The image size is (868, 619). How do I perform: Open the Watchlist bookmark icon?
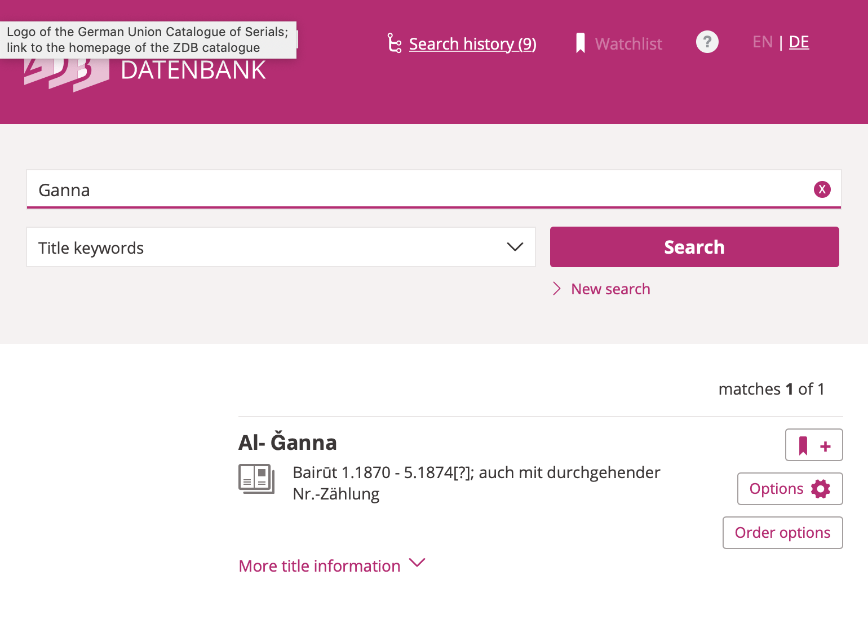(x=581, y=42)
